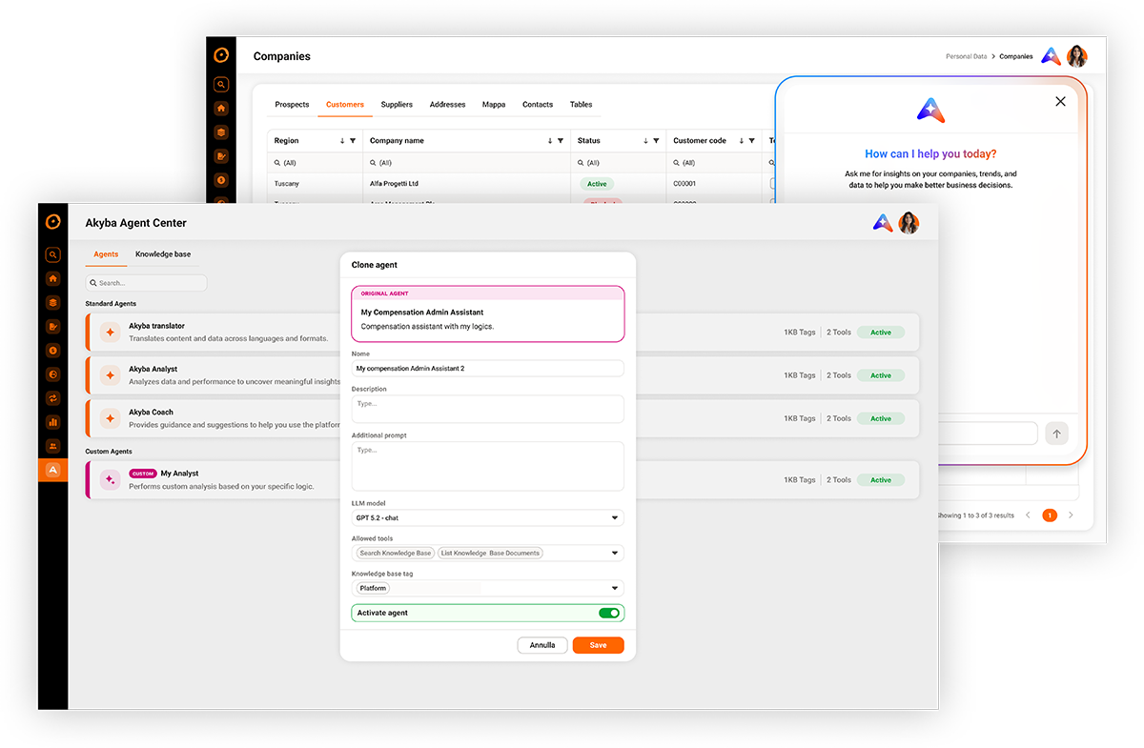Toggle the Activate agent switch
Image resolution: width=1144 pixels, height=748 pixels.
[608, 613]
